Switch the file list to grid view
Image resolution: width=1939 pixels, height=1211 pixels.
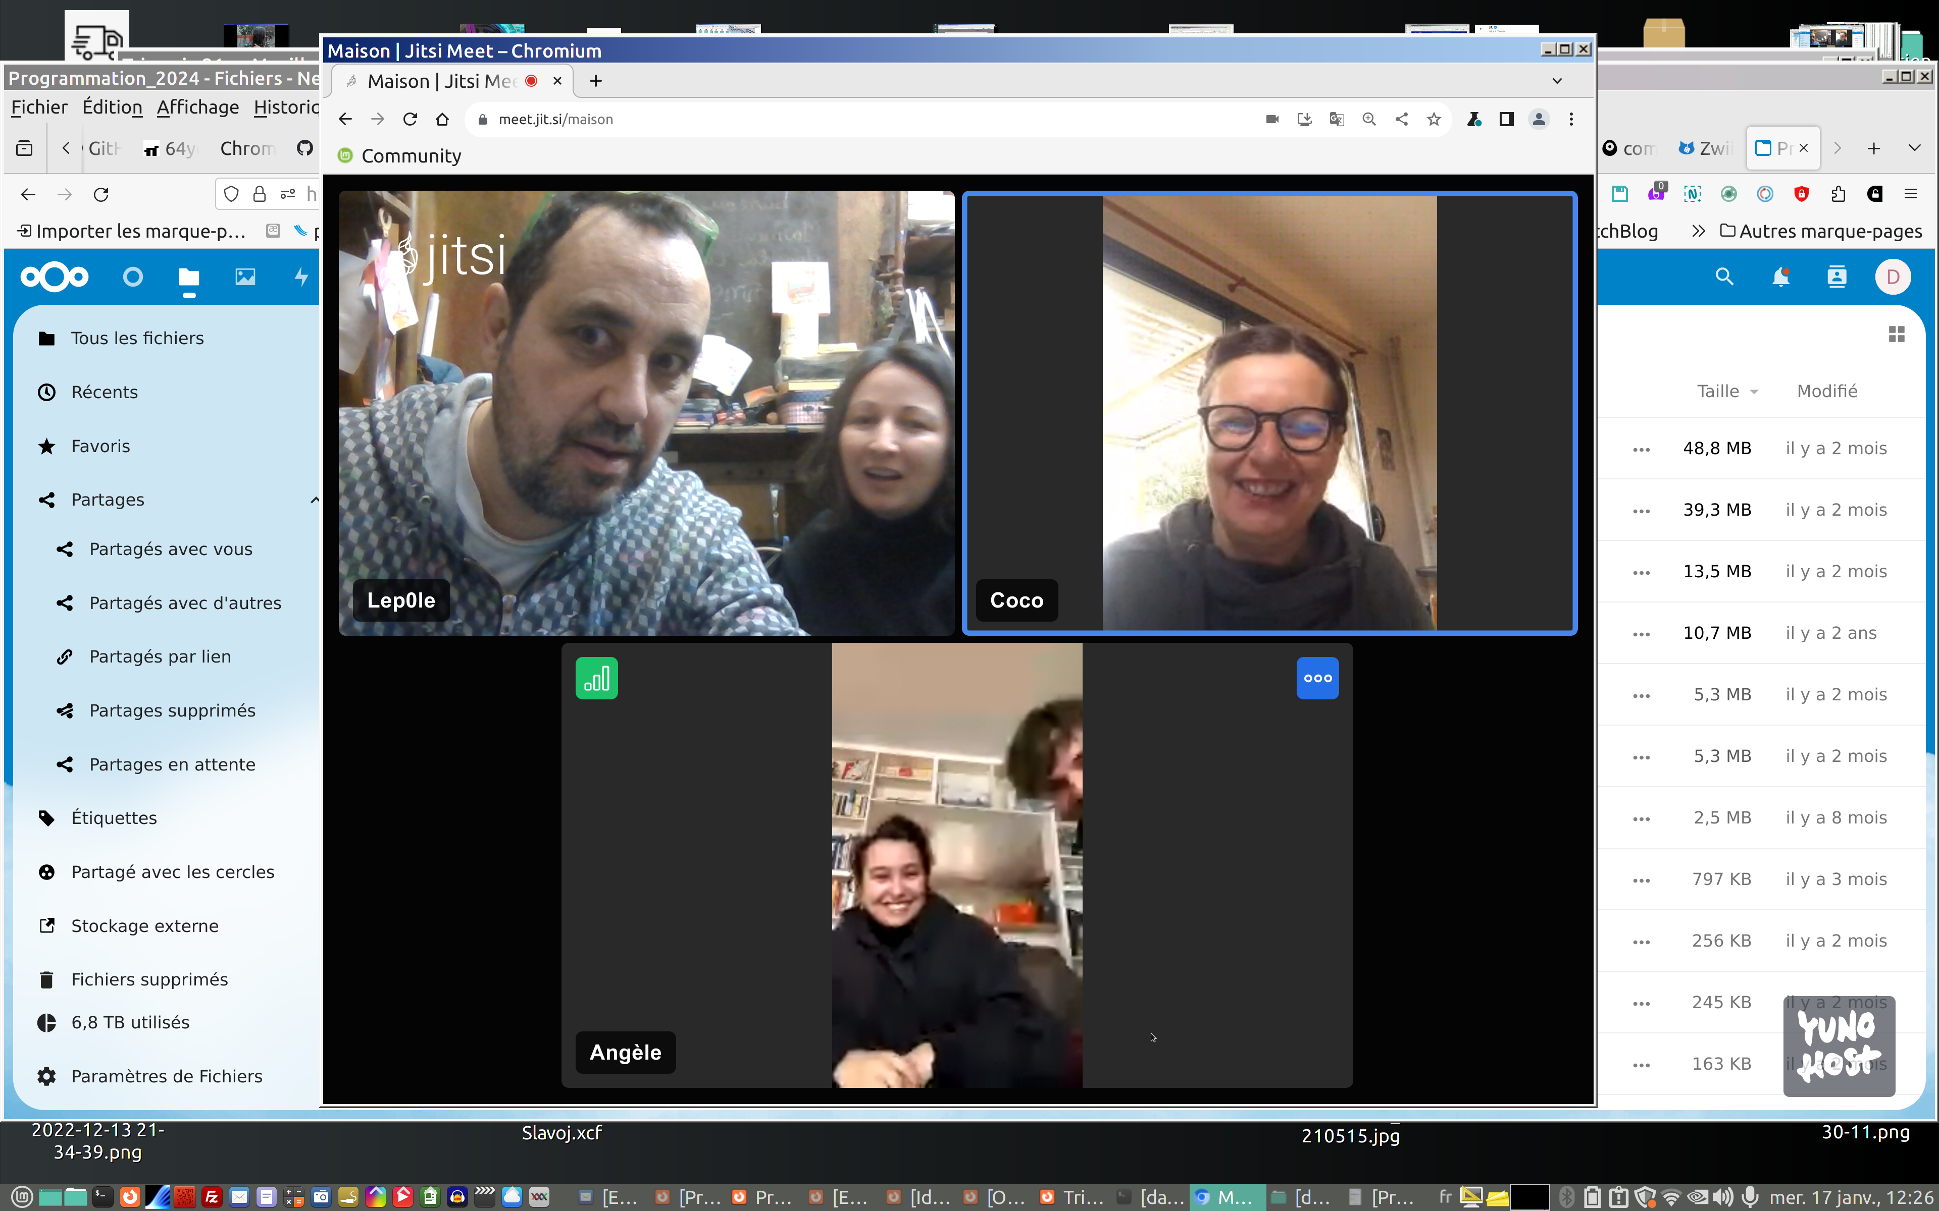[x=1896, y=334]
